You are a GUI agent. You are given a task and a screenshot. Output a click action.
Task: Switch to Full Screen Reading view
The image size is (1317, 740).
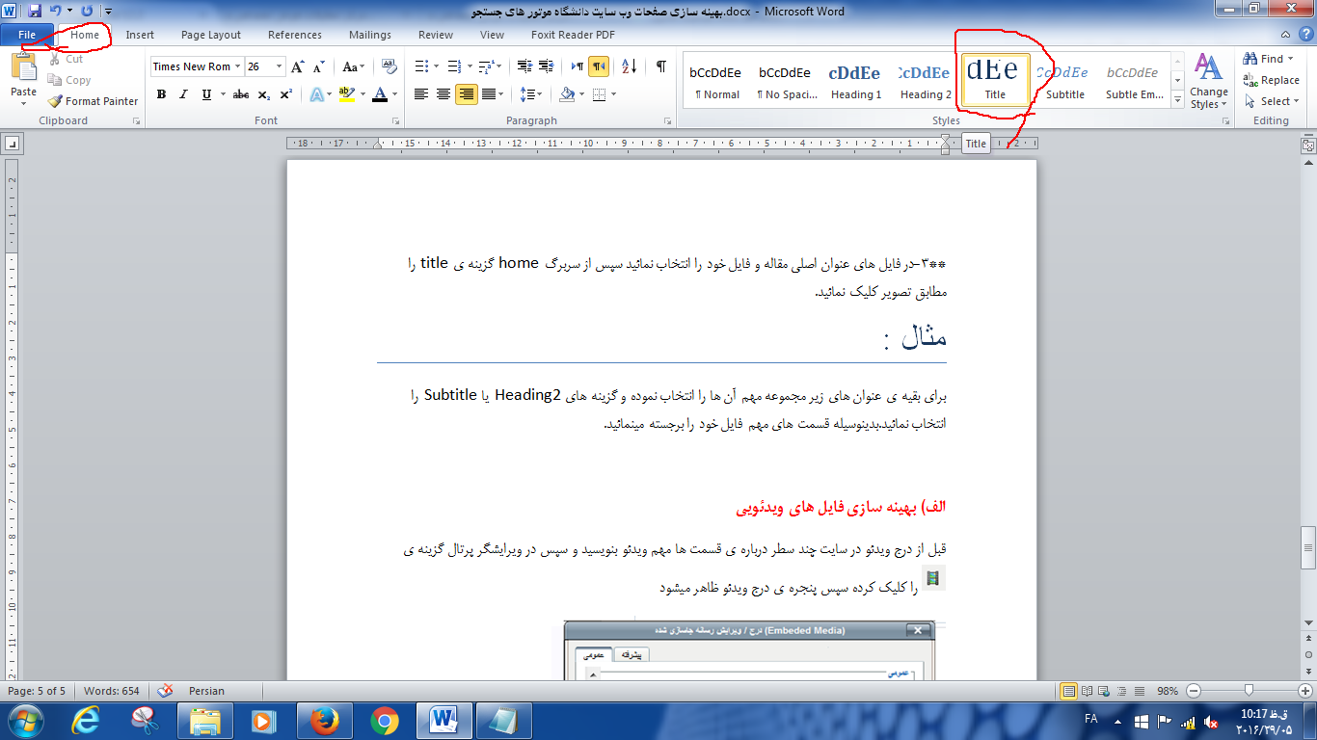click(1088, 691)
